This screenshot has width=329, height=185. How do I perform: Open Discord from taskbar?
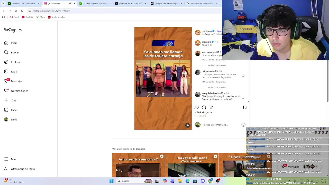tap(203, 181)
